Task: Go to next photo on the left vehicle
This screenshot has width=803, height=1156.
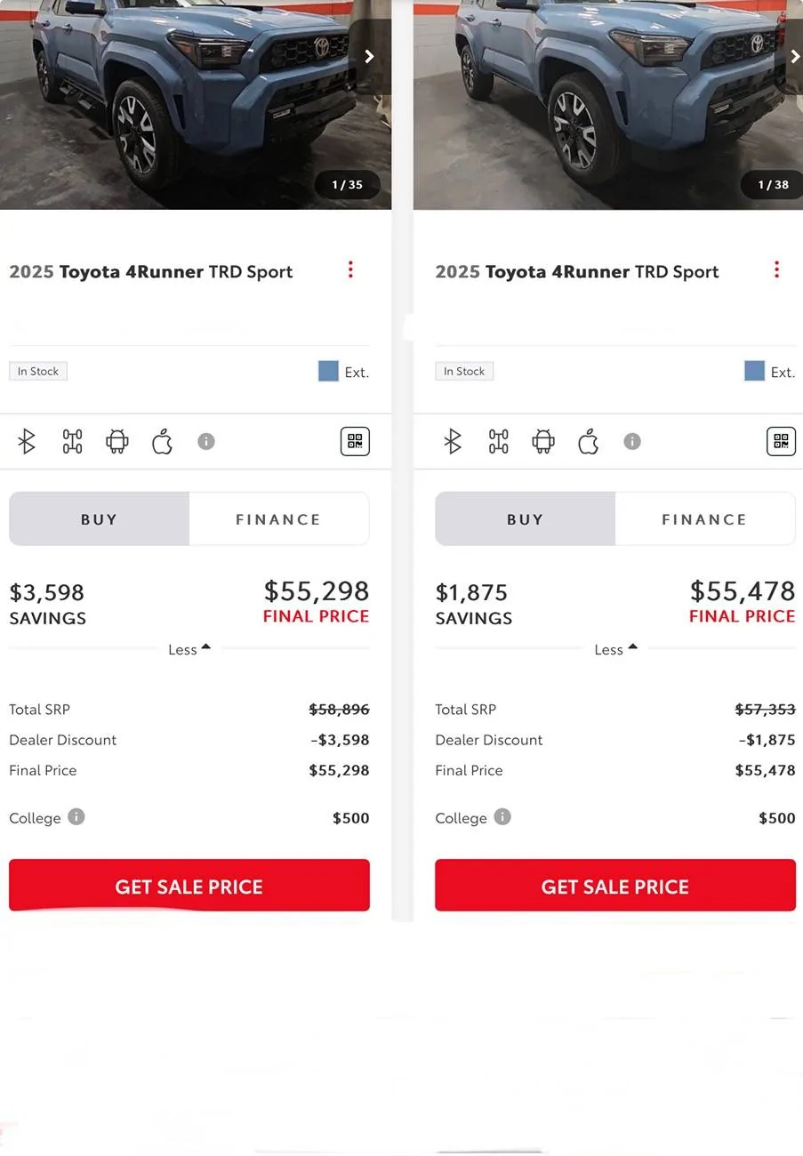Action: click(369, 57)
